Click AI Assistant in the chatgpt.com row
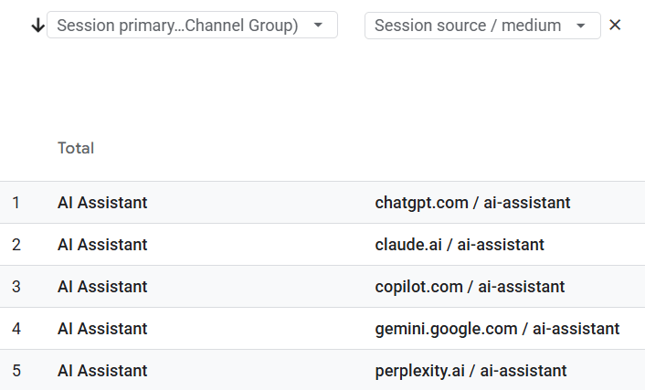This screenshot has height=390, width=645. click(x=102, y=203)
